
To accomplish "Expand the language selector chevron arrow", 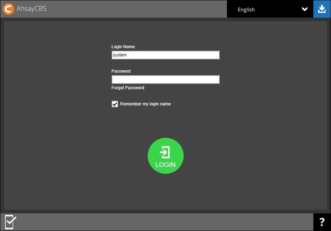I will tap(304, 9).
